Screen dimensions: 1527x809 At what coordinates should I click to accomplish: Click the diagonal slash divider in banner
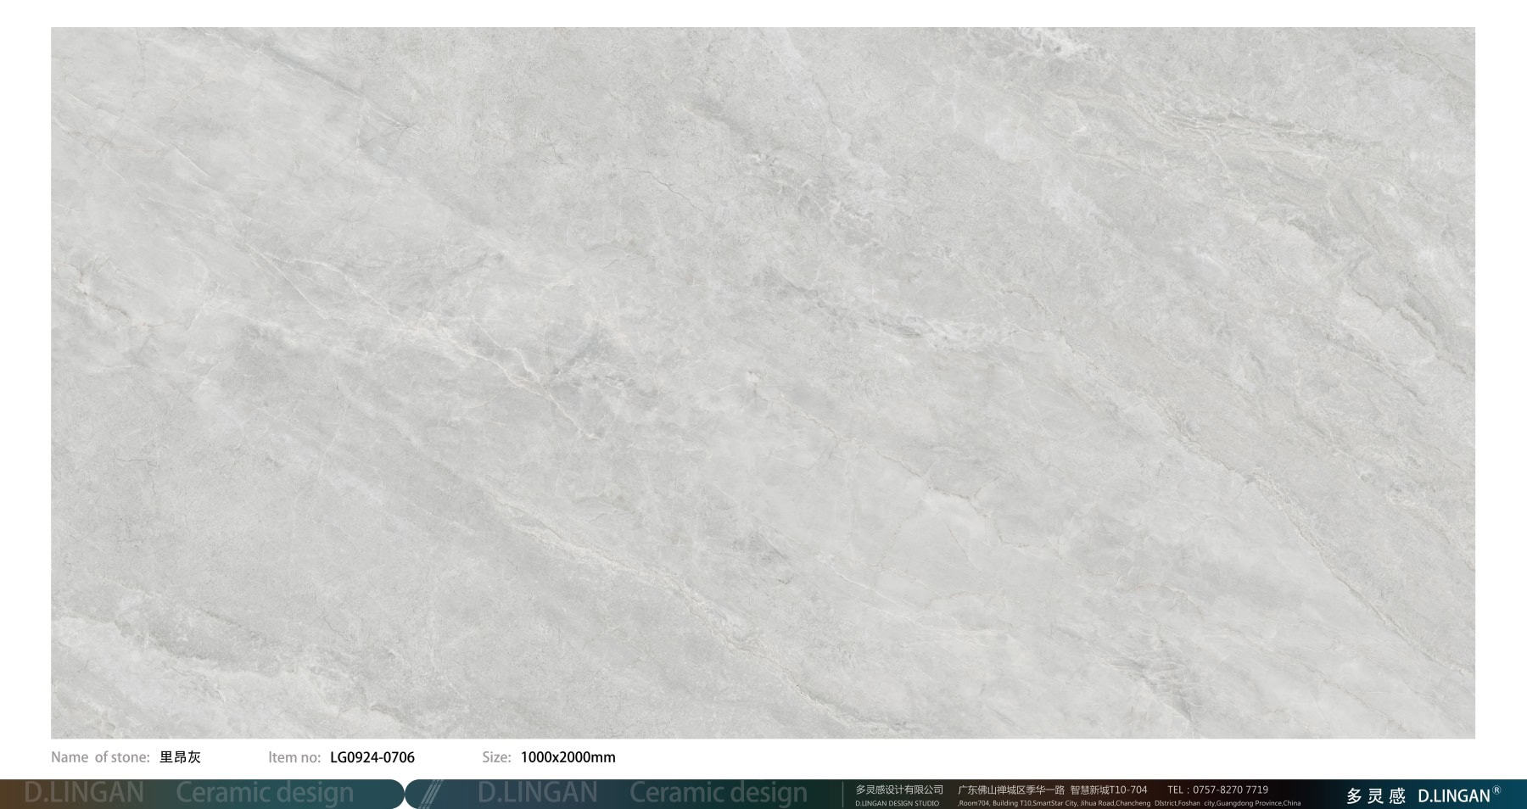pos(432,794)
